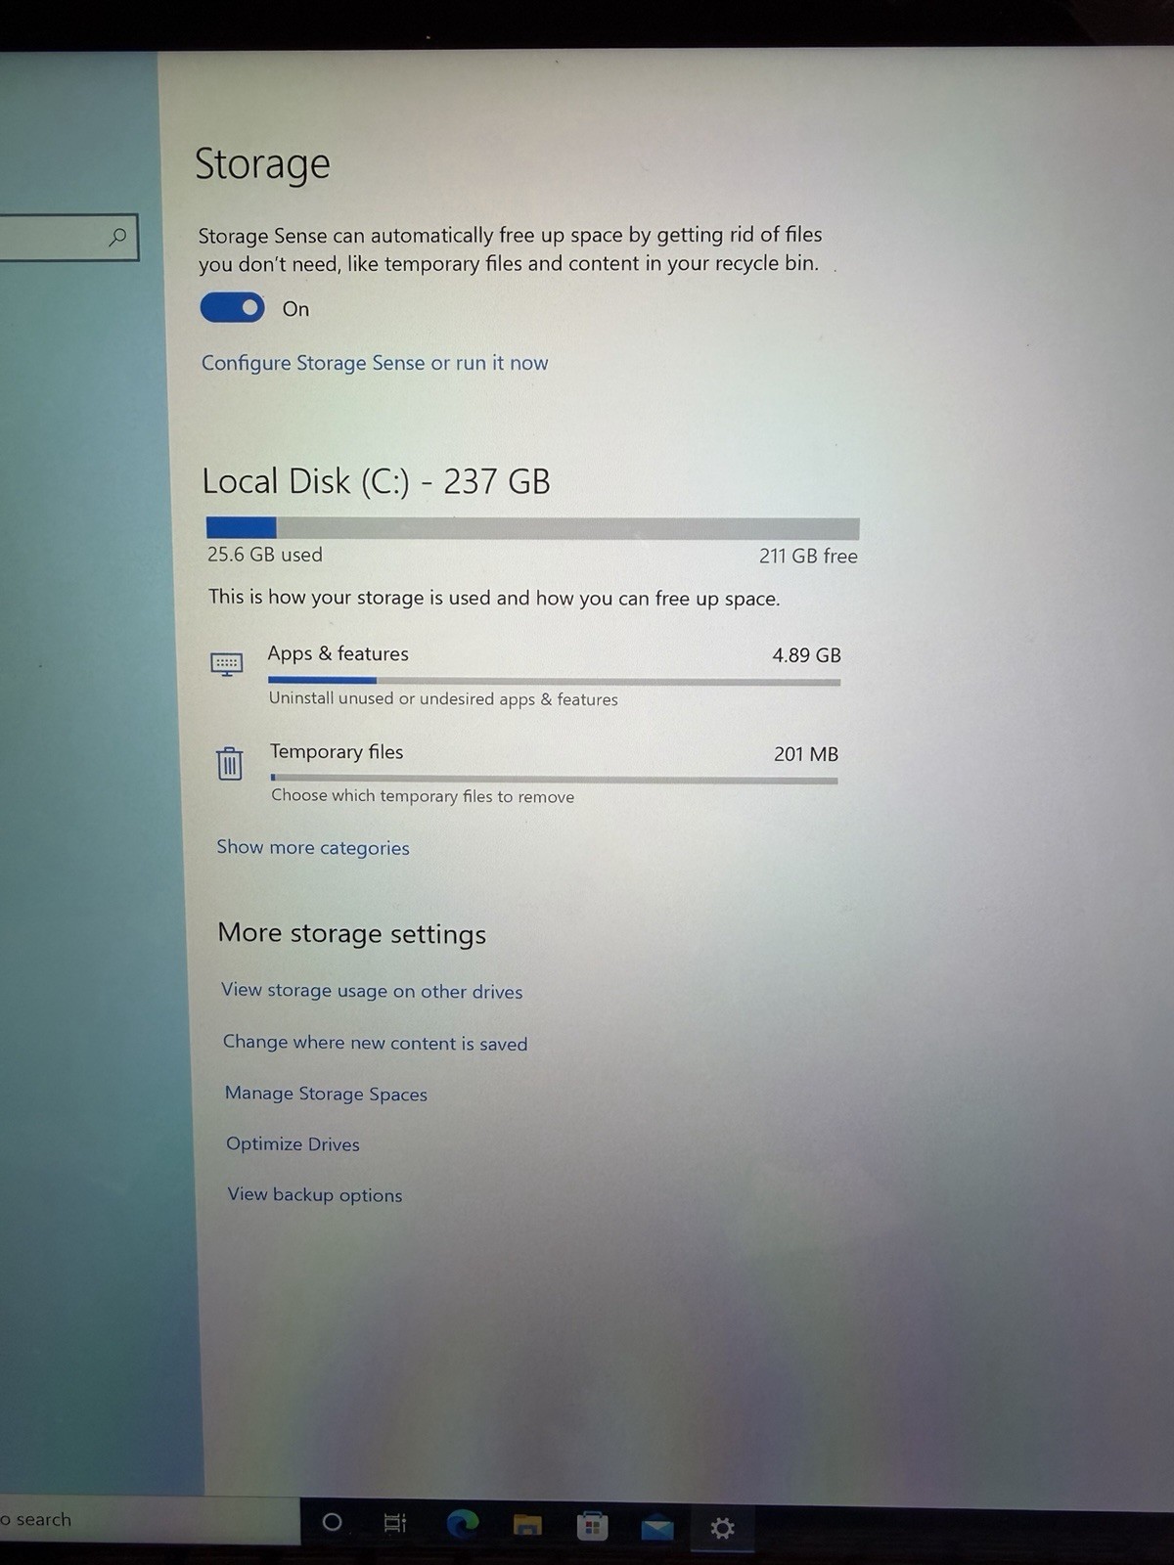
Task: Select the Settings gear on taskbar
Action: [722, 1528]
